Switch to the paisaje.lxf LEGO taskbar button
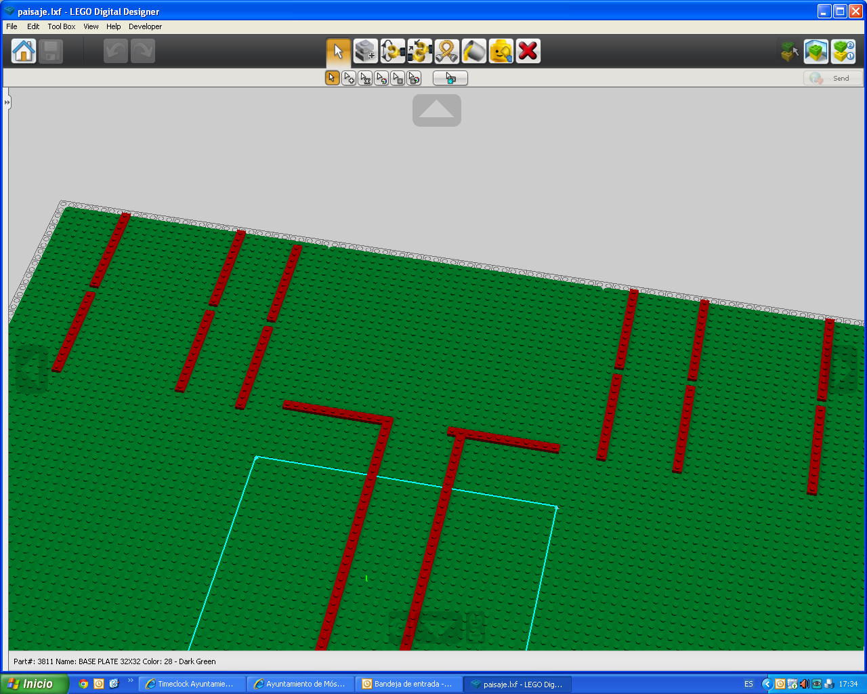 click(x=517, y=685)
